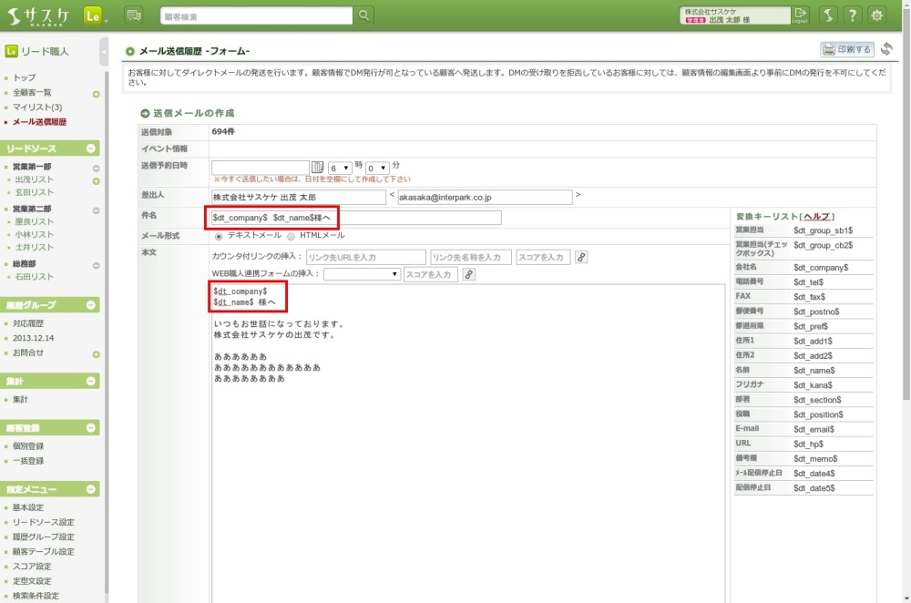The image size is (911, 603).
Task: Click the refresh icon beside 印刷する
Action: point(886,49)
